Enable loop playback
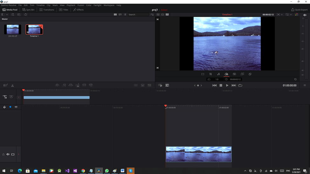 click(240, 85)
